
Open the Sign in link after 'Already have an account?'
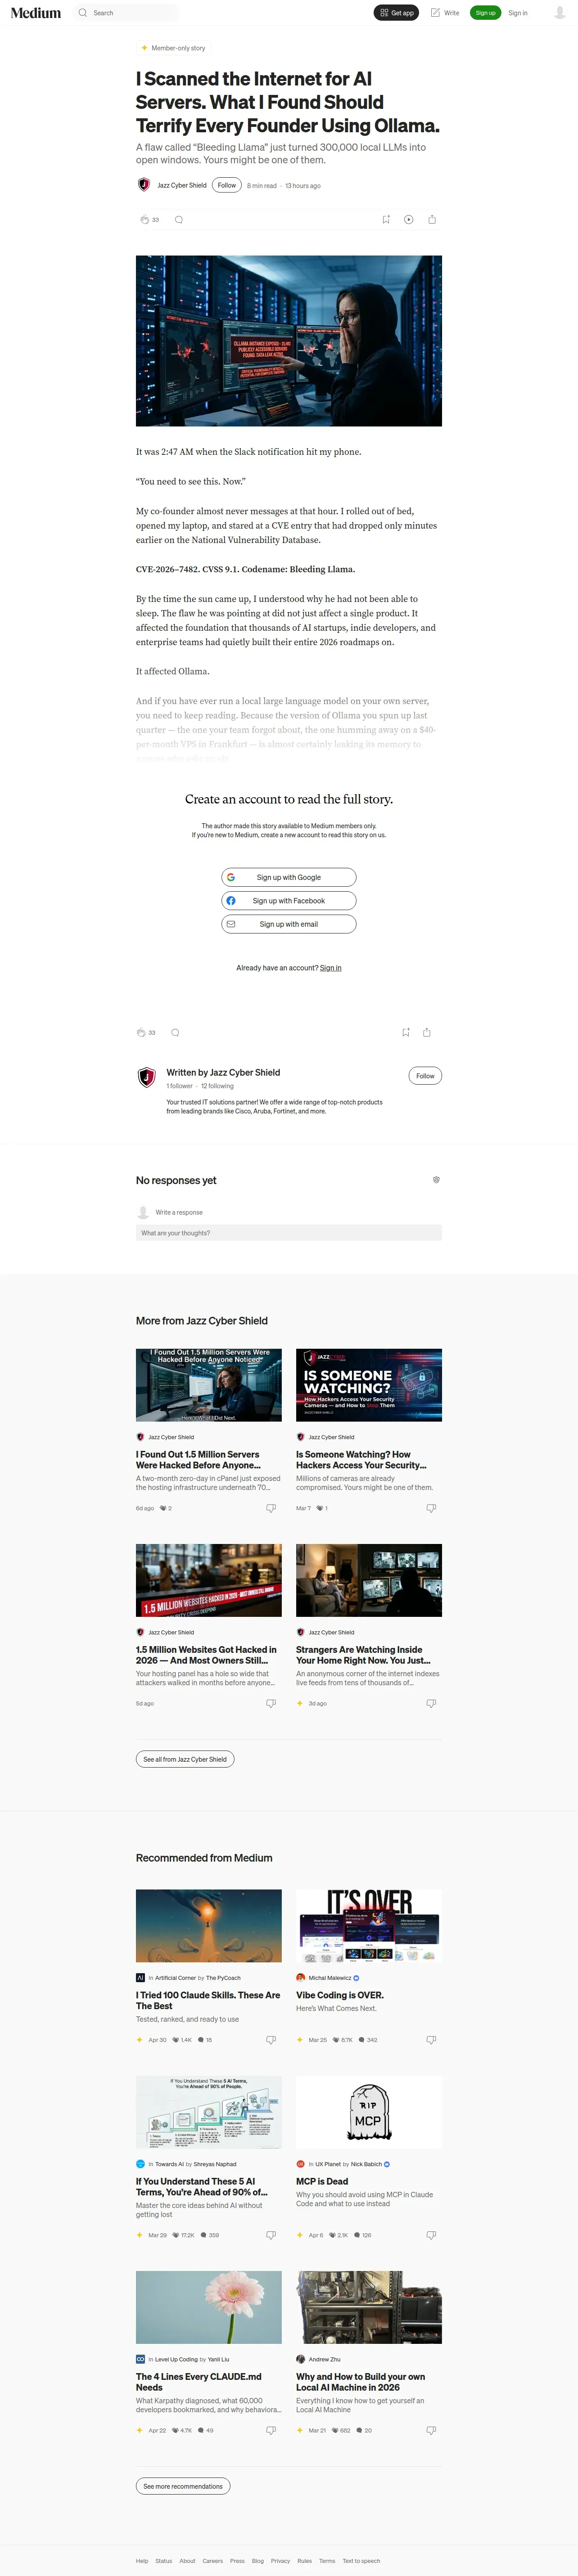coord(331,968)
